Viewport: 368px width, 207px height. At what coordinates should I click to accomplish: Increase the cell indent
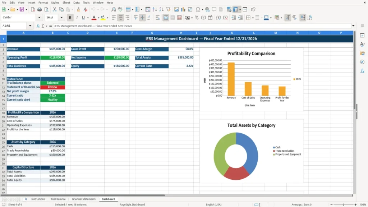point(234,18)
